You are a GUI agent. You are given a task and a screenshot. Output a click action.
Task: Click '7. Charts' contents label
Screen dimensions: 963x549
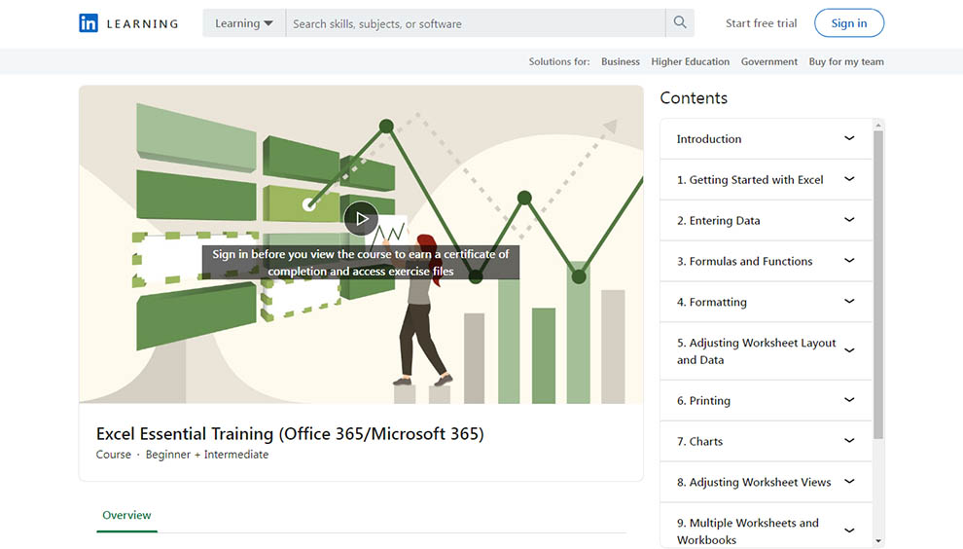click(699, 441)
